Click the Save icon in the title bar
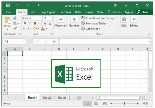Image resolution: width=155 pixels, height=108 pixels. click(8, 5)
